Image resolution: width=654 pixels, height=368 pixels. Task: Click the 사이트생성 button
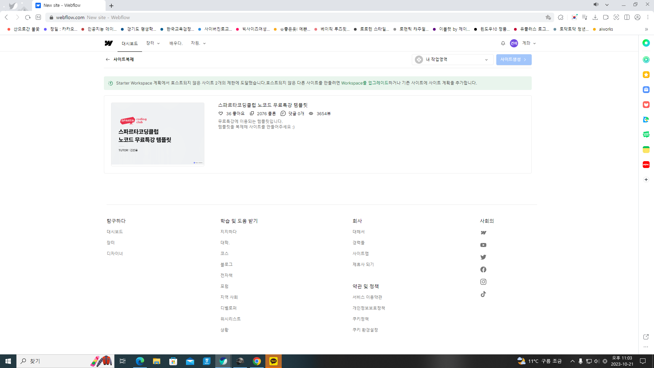(514, 60)
